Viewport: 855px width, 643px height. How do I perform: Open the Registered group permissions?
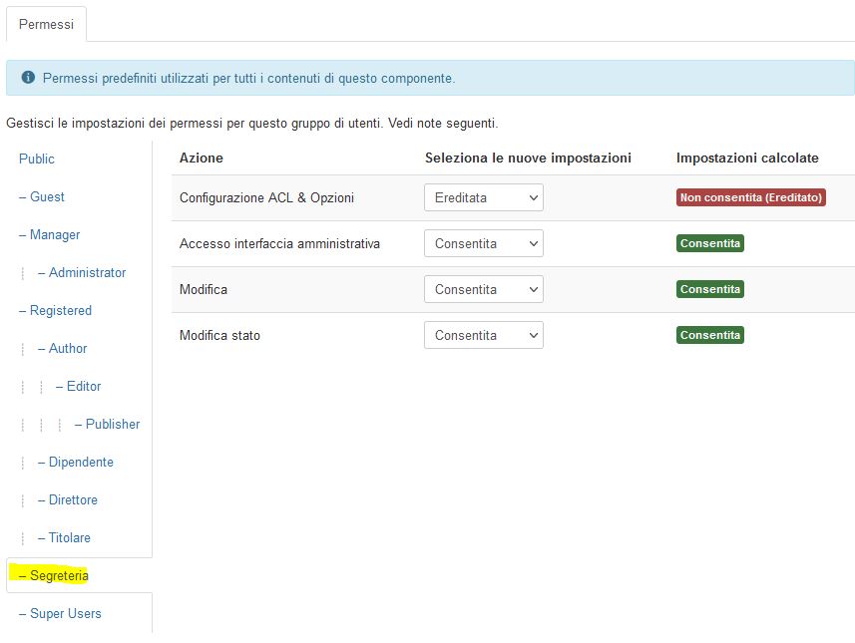pyautogui.click(x=55, y=311)
